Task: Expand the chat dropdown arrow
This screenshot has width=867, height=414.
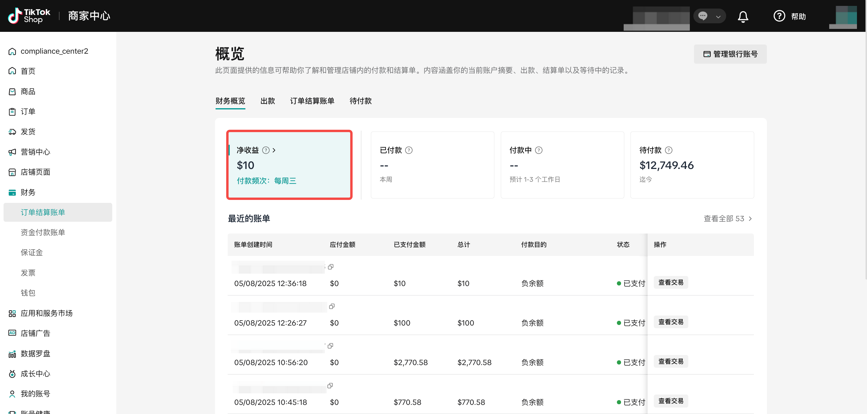Action: [x=718, y=17]
